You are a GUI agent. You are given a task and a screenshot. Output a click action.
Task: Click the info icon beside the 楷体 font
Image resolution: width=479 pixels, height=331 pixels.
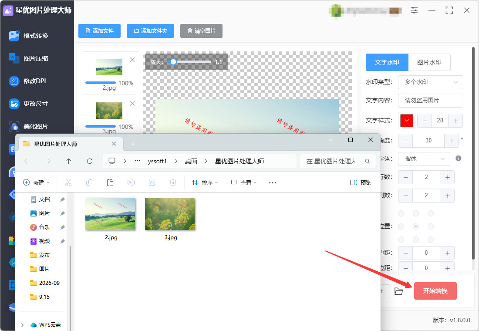coord(458,159)
